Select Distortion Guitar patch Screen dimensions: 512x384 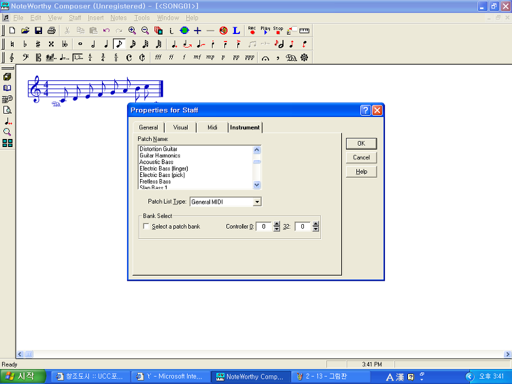tap(158, 149)
